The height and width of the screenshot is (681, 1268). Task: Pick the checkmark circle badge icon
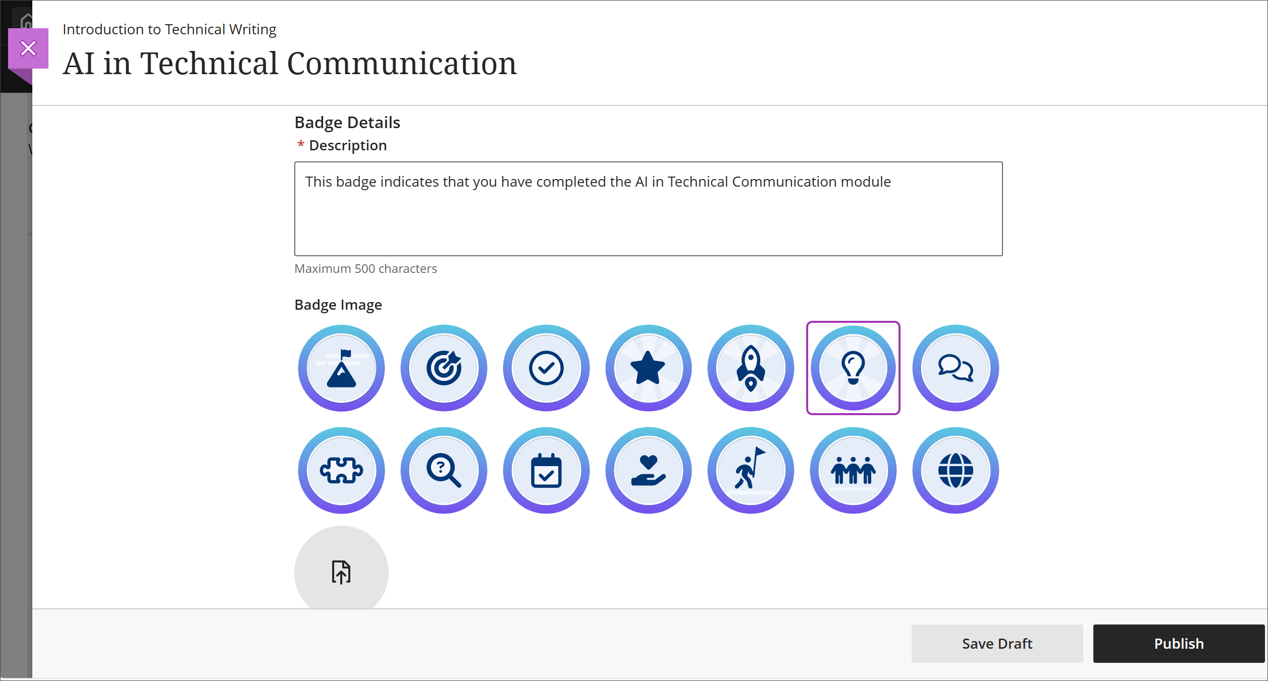coord(546,368)
